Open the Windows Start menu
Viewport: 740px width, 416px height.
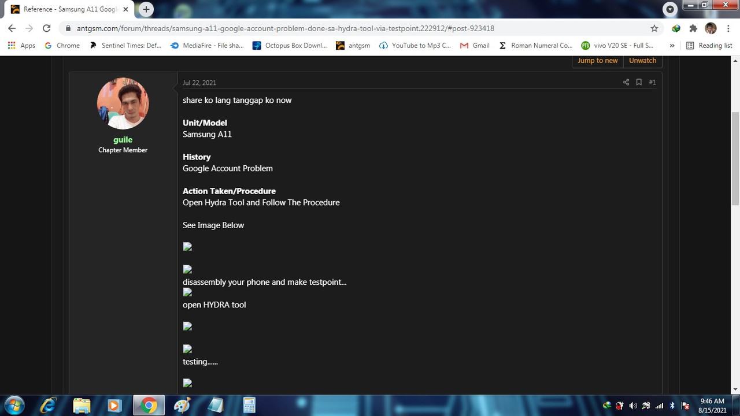click(x=14, y=405)
